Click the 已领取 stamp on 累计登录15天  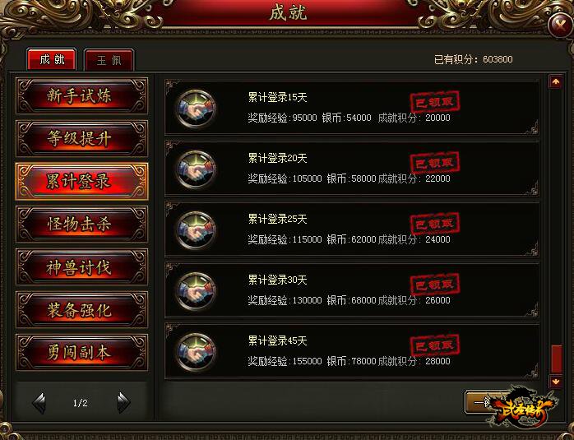(x=435, y=102)
